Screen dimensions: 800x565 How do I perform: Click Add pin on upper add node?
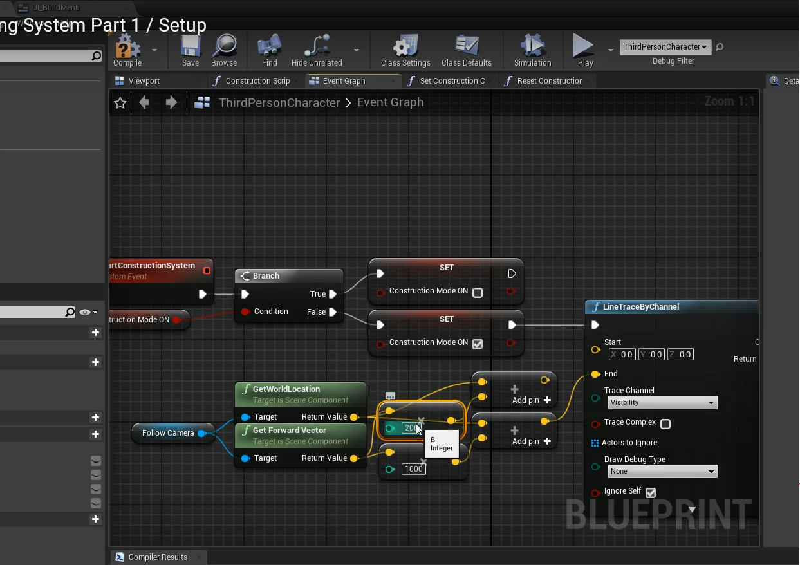(x=531, y=400)
